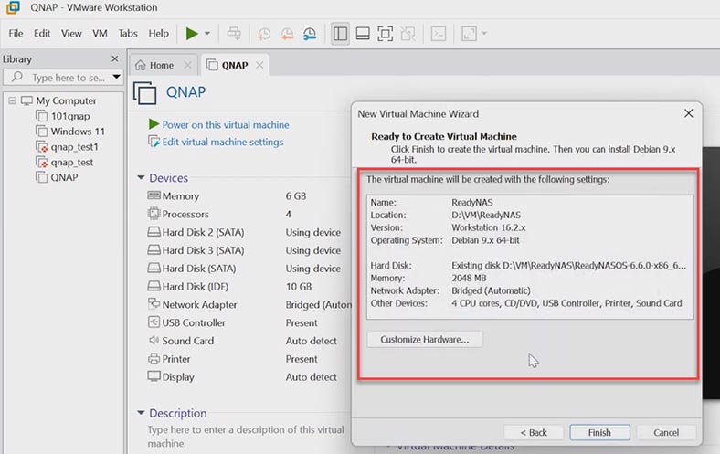Open the View menu
This screenshot has width=720, height=454.
point(71,34)
